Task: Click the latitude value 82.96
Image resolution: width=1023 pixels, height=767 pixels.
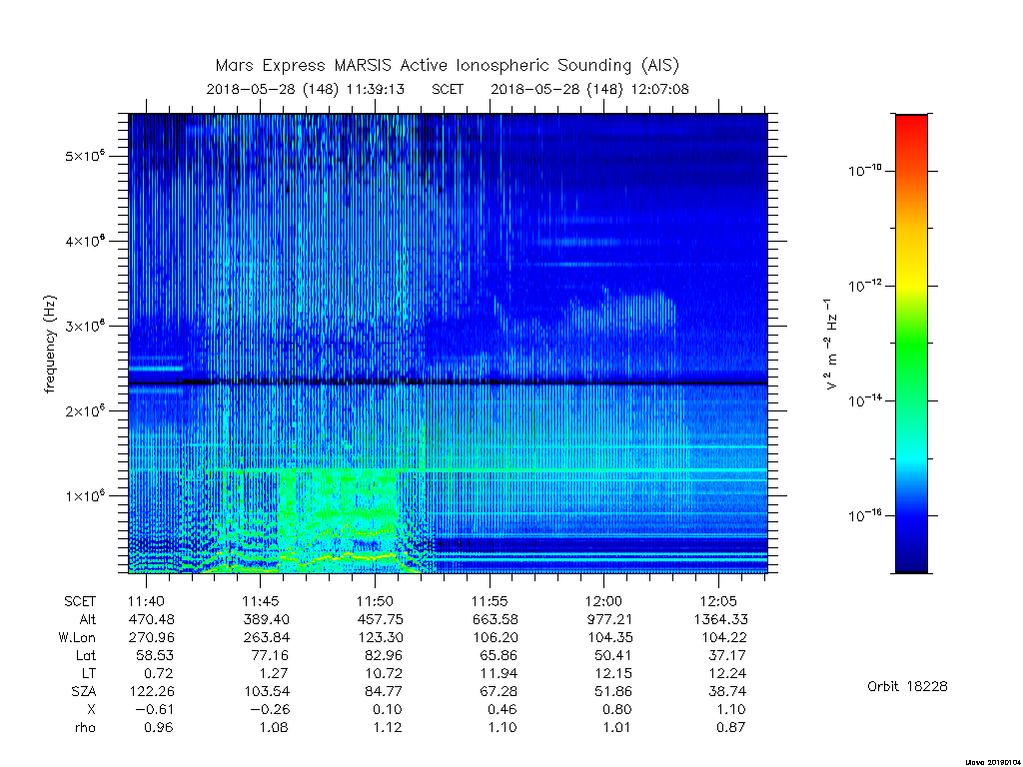Action: 384,655
